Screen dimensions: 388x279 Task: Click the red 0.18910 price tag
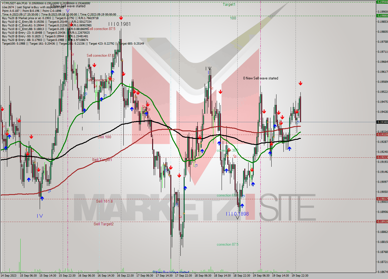382,221
